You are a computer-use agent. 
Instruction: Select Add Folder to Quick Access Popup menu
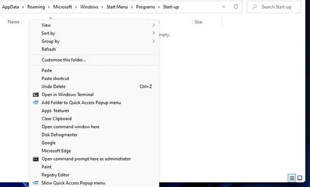tap(94, 103)
